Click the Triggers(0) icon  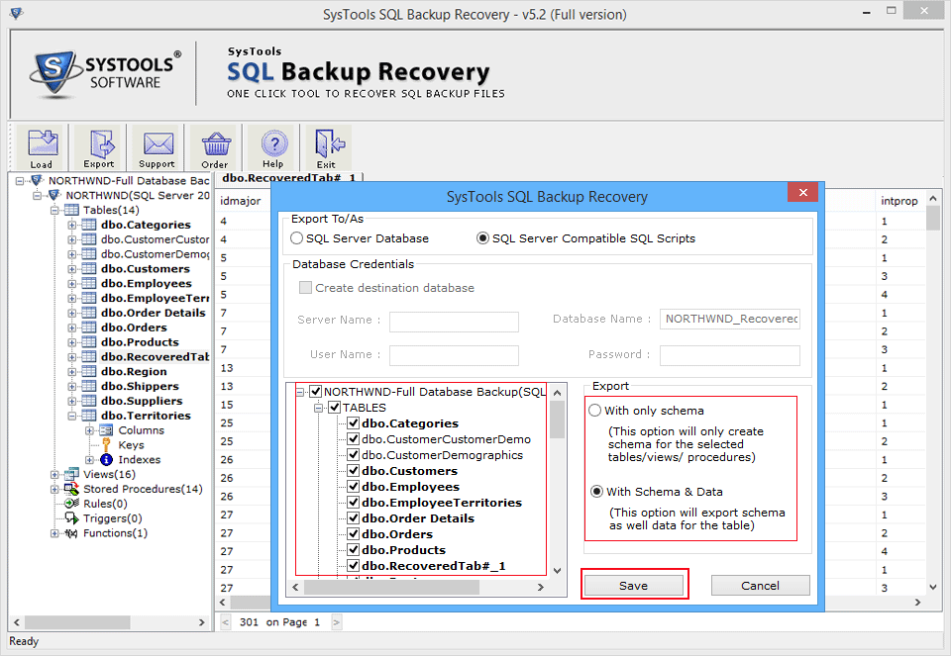pos(71,518)
